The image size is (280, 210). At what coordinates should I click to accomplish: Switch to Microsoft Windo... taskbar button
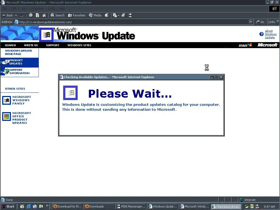click(x=194, y=206)
